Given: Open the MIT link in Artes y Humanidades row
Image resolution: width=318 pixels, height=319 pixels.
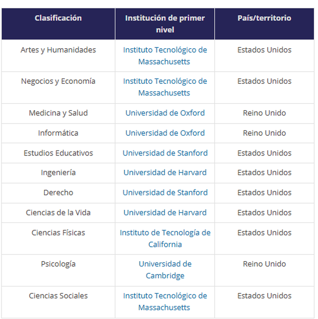Looking at the screenshot, I should pos(165,56).
